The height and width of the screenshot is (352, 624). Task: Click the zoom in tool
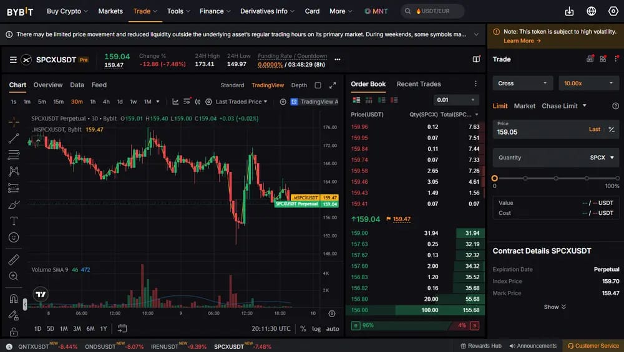14,276
